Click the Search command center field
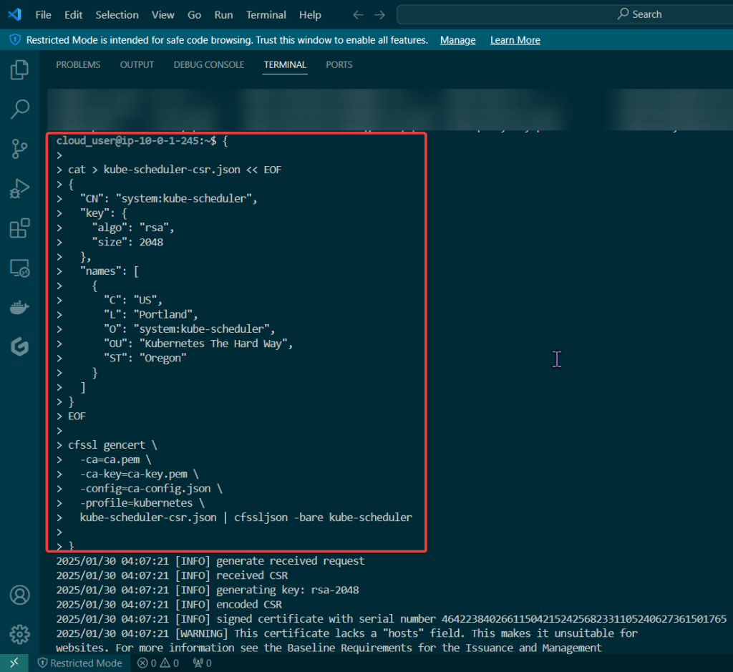733x672 pixels. pos(565,14)
